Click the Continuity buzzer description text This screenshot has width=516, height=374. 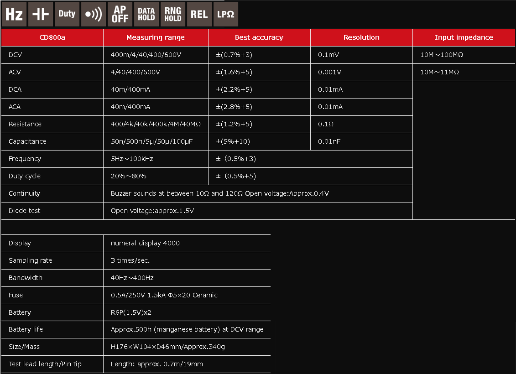pos(219,193)
